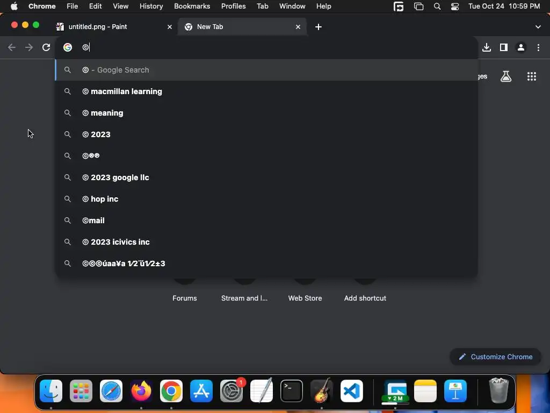
Task: Open a new tab with plus button
Action: click(x=318, y=27)
